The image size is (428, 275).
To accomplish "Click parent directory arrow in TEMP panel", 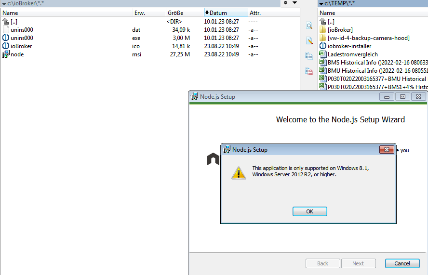I will tap(323, 21).
